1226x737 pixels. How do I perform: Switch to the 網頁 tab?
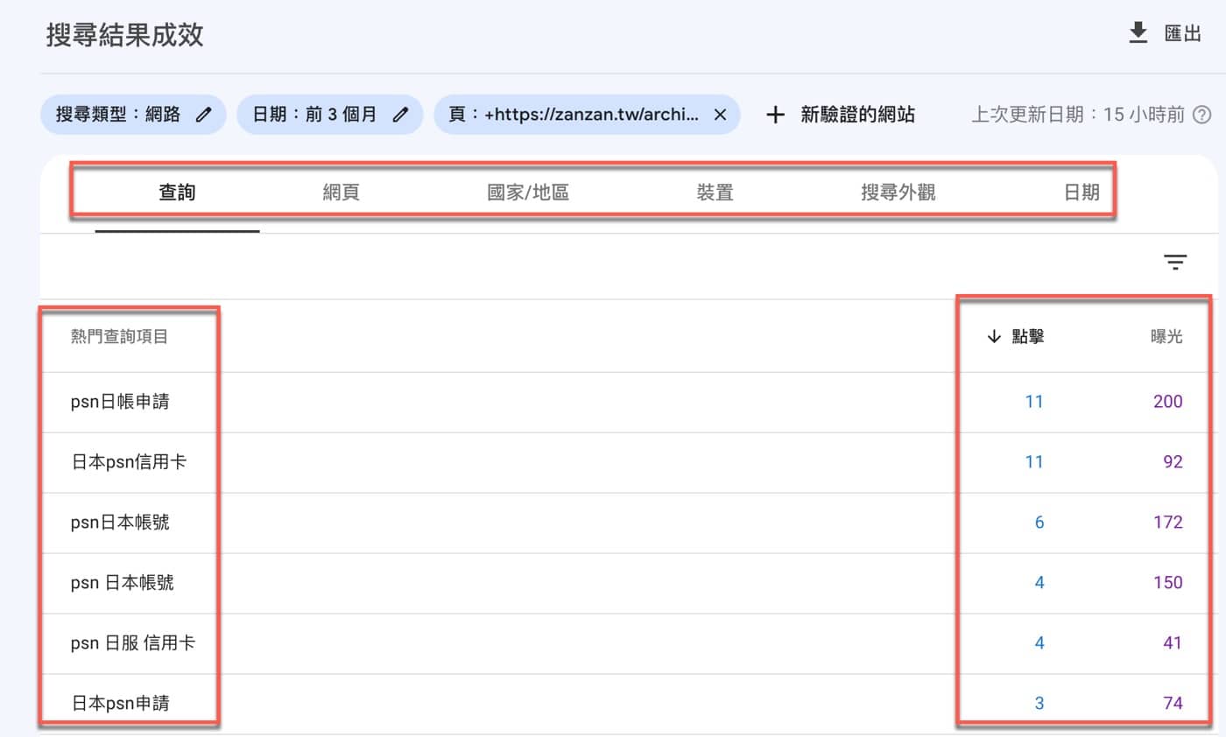coord(341,193)
